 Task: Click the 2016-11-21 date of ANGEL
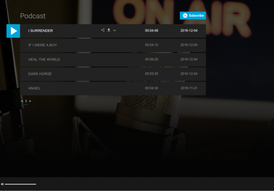click(189, 88)
